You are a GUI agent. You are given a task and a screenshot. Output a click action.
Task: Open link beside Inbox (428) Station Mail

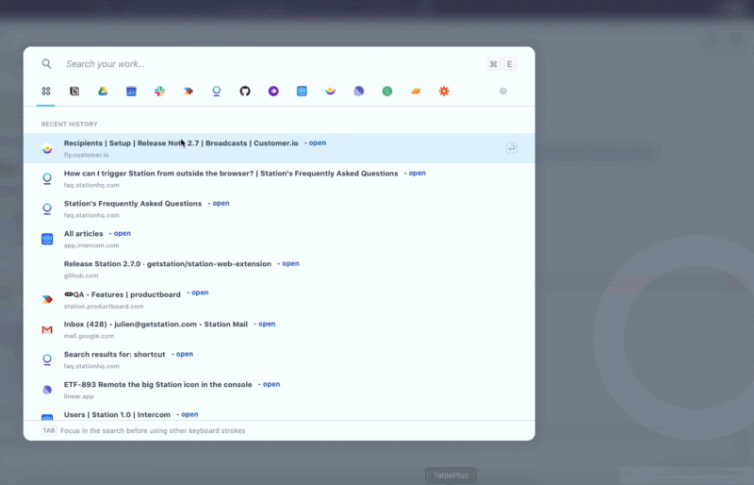click(x=267, y=325)
